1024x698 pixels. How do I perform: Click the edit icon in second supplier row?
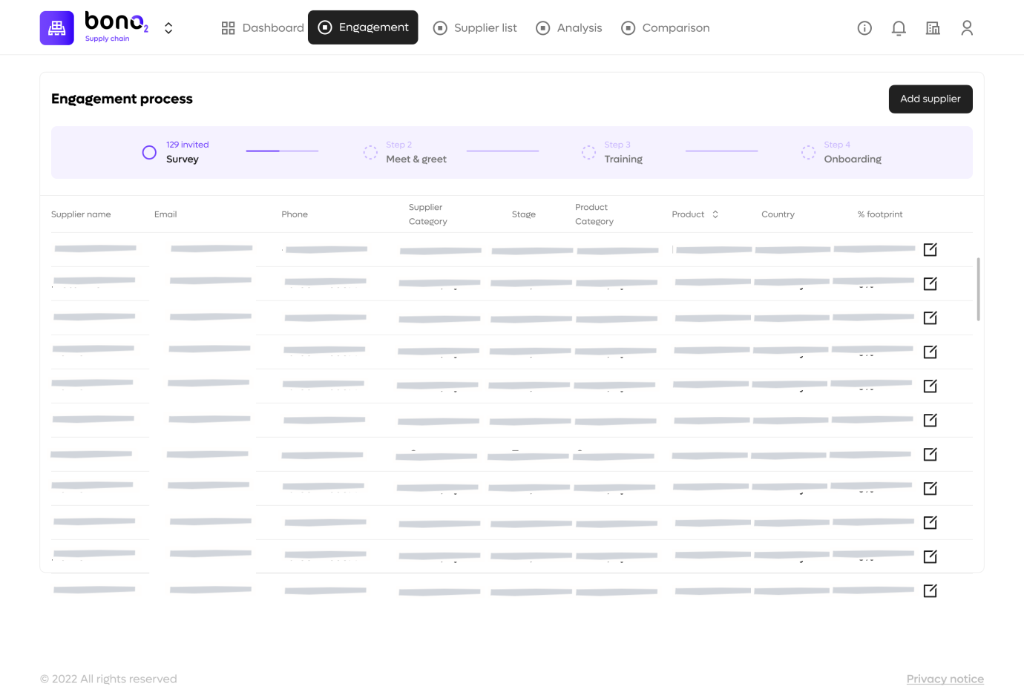[x=930, y=284]
